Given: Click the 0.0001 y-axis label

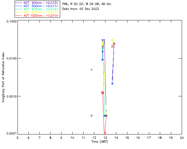Looking at the screenshot, I should coord(11,134).
